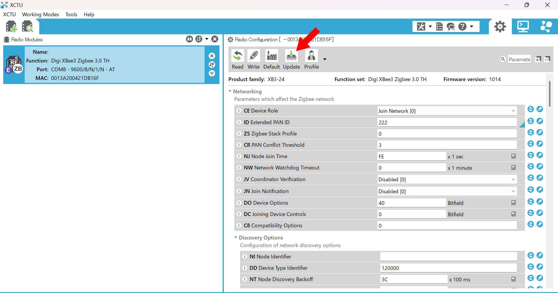
Task: Open calculator for NW Network Watchdog Timeout
Action: pos(514,168)
